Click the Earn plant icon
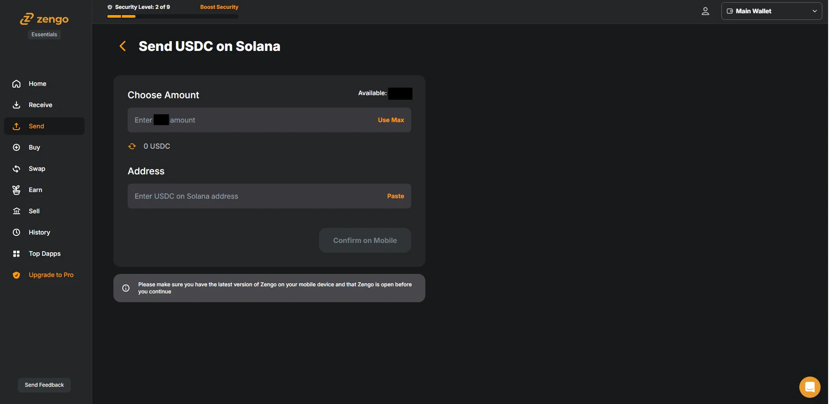This screenshot has height=404, width=829. [16, 190]
